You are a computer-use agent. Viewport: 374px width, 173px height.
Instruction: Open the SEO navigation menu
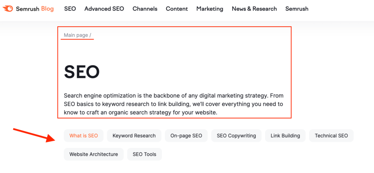(x=70, y=9)
